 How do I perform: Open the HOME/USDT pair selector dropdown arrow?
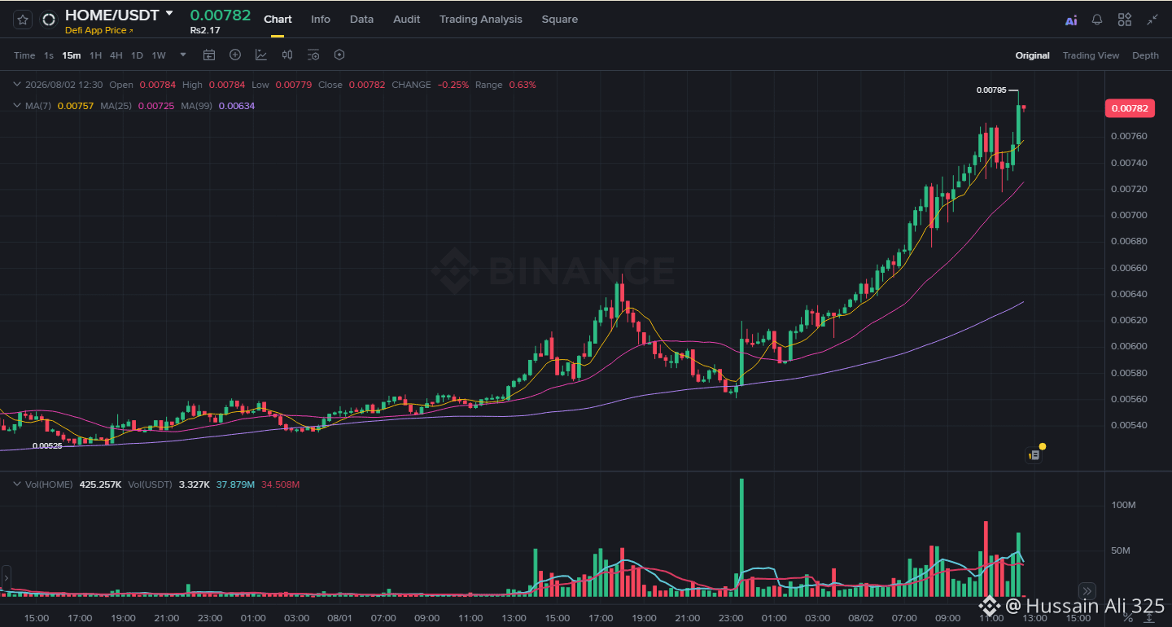click(169, 13)
